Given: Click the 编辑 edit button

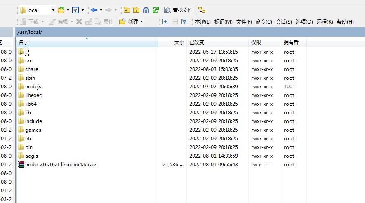Looking at the screenshot, I should 59,21.
